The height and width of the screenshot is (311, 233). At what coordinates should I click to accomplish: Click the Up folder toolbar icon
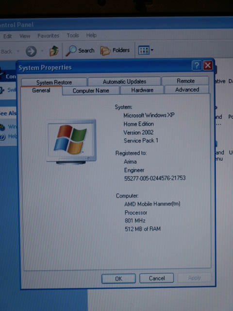click(54, 51)
